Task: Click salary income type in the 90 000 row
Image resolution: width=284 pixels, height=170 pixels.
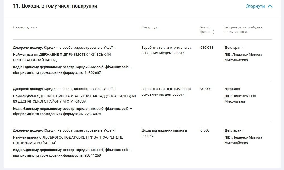Action: click(166, 91)
